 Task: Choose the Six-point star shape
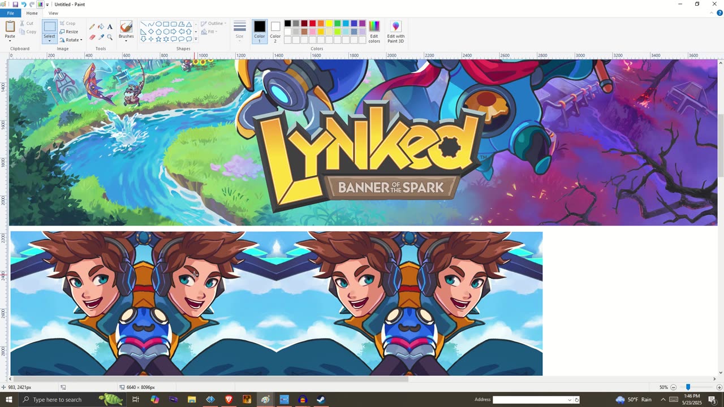pos(166,39)
